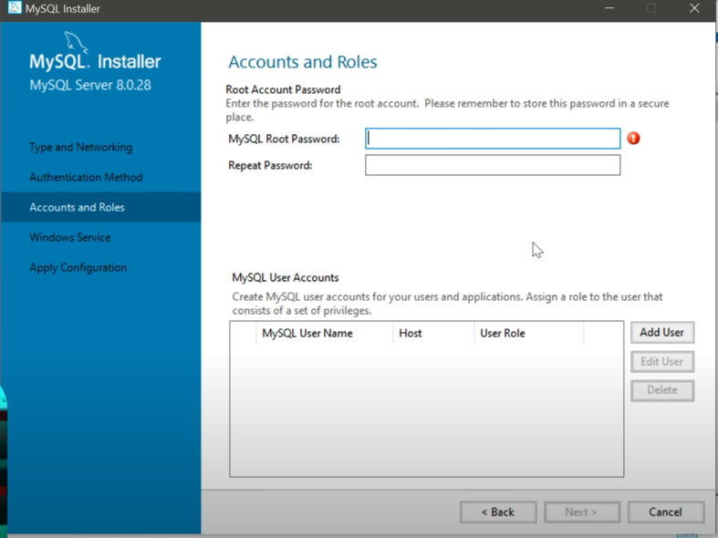Click the MySQL Server 8.0.28 text
Image resolution: width=718 pixels, height=538 pixels.
click(90, 85)
